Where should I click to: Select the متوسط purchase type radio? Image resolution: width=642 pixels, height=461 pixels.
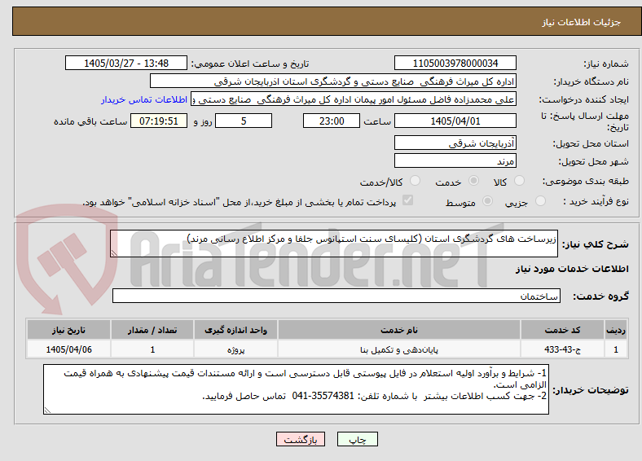[x=487, y=200]
